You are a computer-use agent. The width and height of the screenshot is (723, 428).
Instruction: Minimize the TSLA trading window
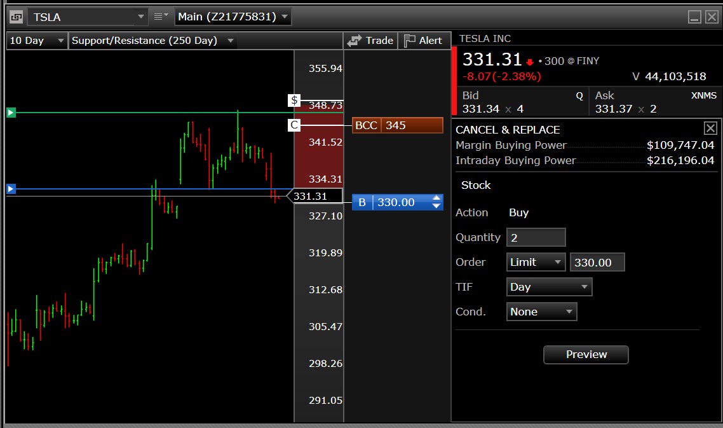click(x=694, y=17)
